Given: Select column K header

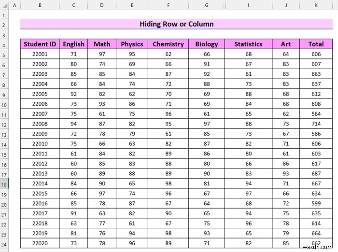Looking at the screenshot, I should point(316,5).
